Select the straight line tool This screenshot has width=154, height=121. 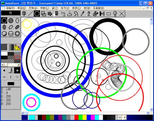coord(30,14)
